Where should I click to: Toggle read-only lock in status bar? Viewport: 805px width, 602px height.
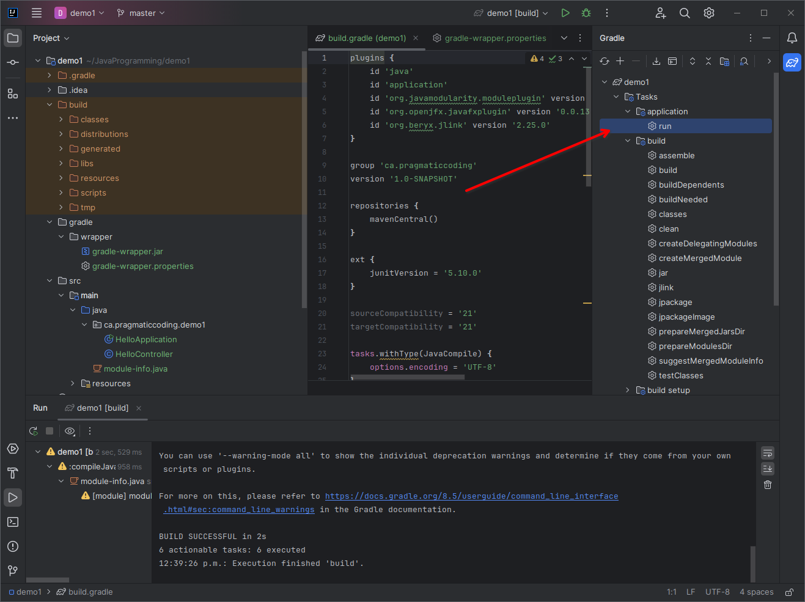(790, 592)
